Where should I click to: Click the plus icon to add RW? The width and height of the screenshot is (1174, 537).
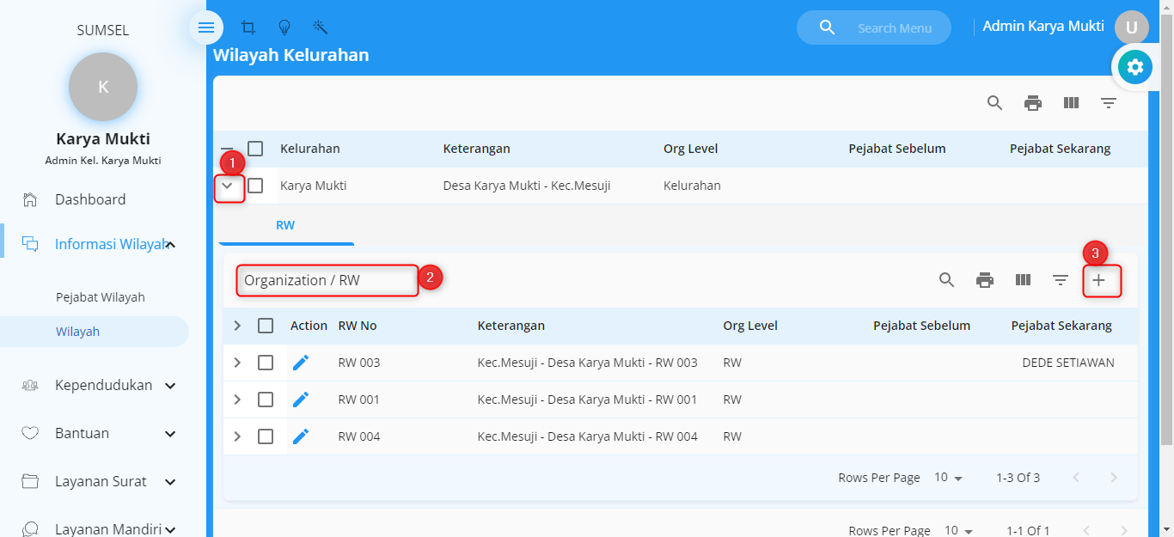click(1098, 280)
